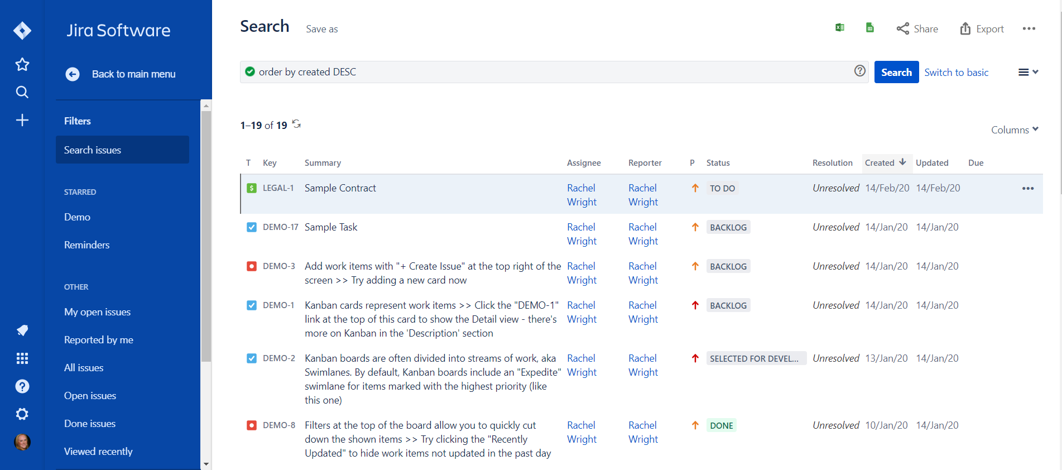Sort by Created column header

click(886, 162)
